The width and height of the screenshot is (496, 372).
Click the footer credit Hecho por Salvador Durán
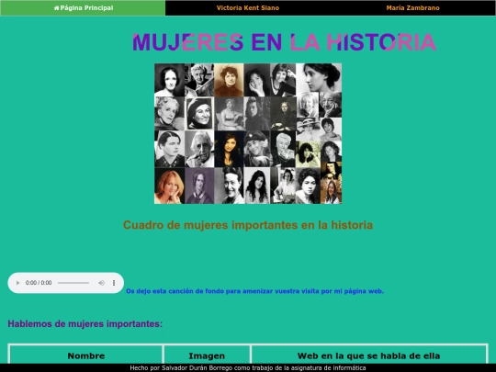[x=248, y=368]
